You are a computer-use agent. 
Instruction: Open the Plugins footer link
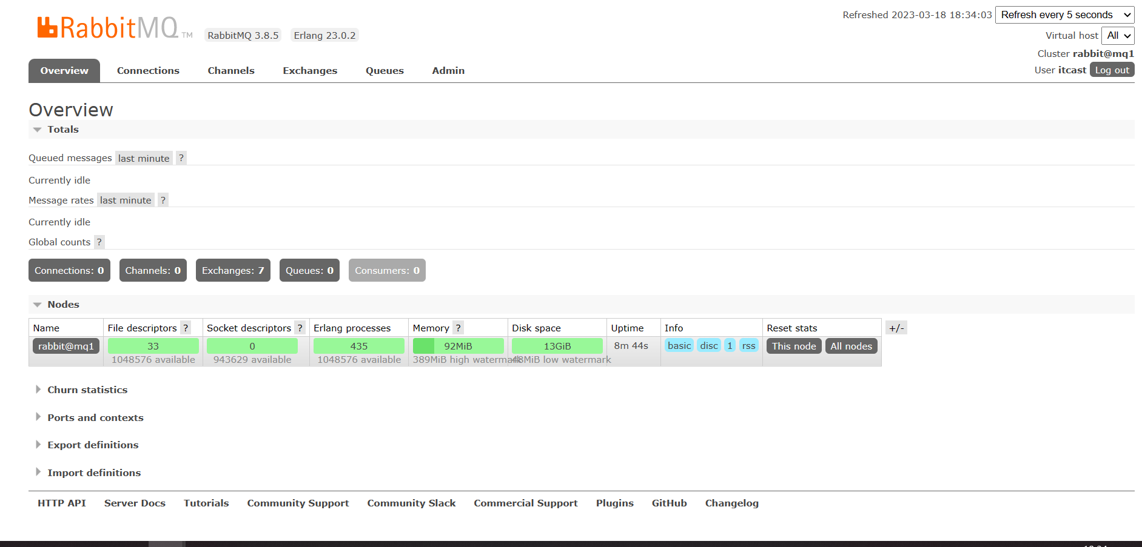(x=614, y=503)
